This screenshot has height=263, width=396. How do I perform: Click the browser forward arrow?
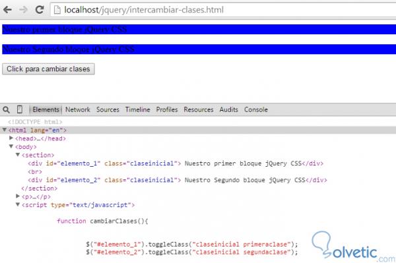click(24, 10)
